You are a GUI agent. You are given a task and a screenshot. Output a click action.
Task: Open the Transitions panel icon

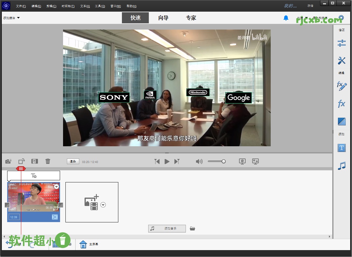tap(342, 121)
